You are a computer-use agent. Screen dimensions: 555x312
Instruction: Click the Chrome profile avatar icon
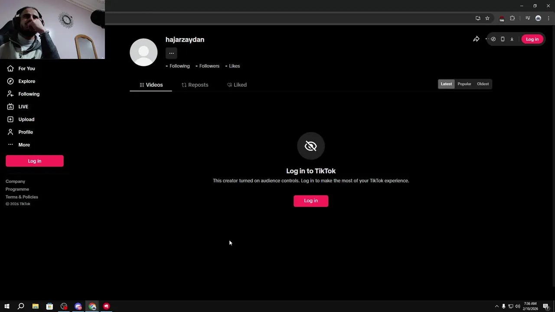[x=538, y=18]
